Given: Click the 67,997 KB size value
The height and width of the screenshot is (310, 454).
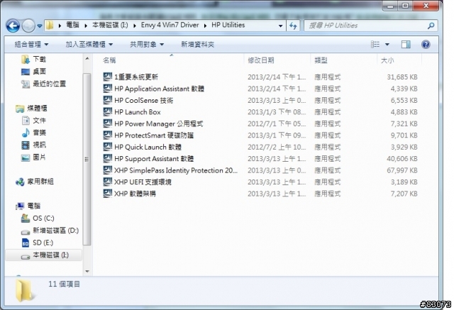Looking at the screenshot, I should click(x=402, y=170).
